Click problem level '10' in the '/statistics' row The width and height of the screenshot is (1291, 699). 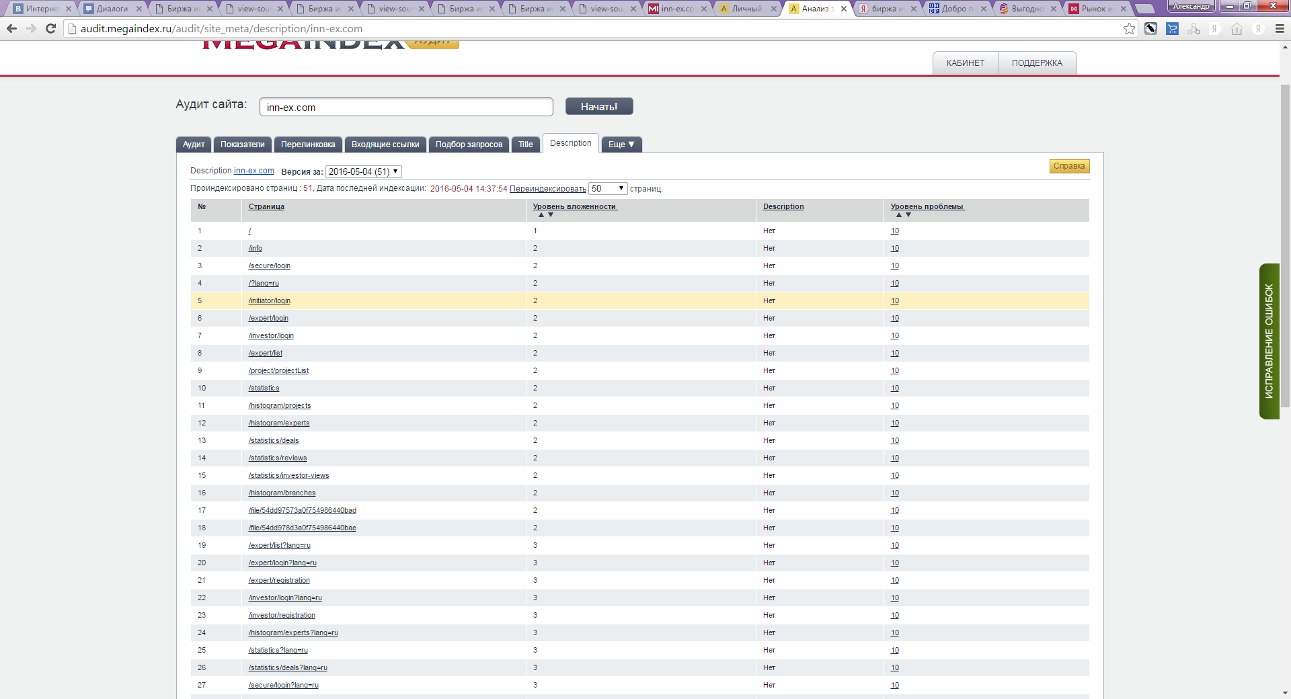point(895,388)
